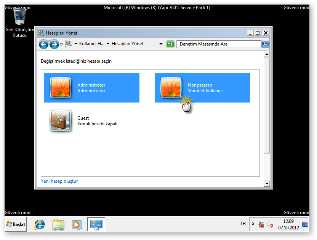Image resolution: width=317 pixels, height=240 pixels.
Task: Choose Nonpasaran Standart kullanıcı account text
Action: tap(205, 88)
